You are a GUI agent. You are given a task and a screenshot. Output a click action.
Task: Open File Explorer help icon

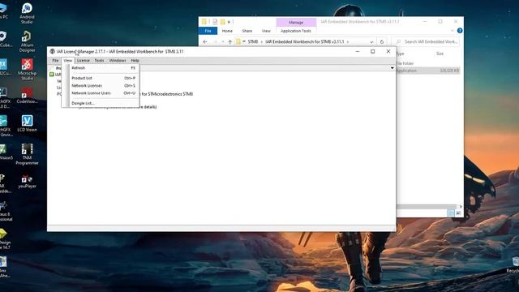click(x=460, y=31)
